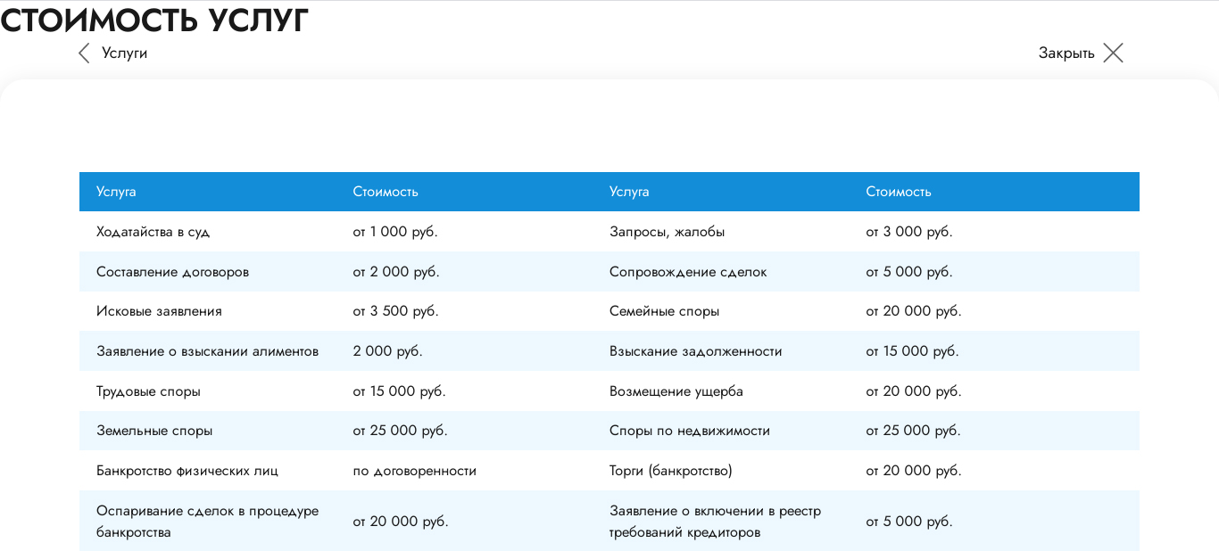Click the X close icon
Image resolution: width=1219 pixels, height=551 pixels.
click(1113, 53)
